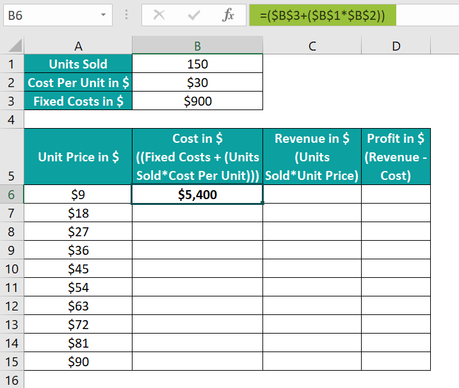Open the Name Box dropdown arrow
The height and width of the screenshot is (388, 459).
(x=103, y=15)
